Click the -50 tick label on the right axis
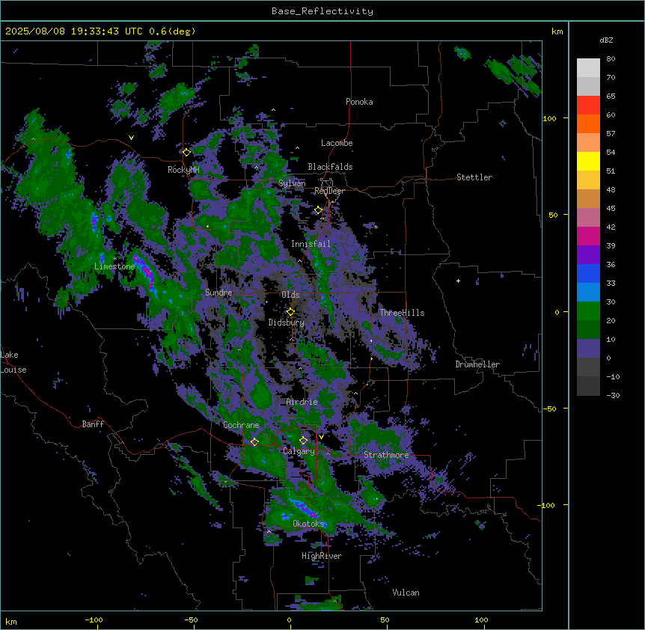Screen dimensions: 645x630 [549, 409]
